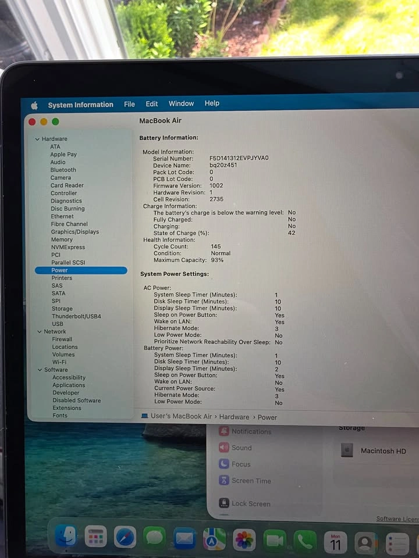This screenshot has height=558, width=419.
Task: Select Extensions under Software
Action: pyautogui.click(x=67, y=408)
